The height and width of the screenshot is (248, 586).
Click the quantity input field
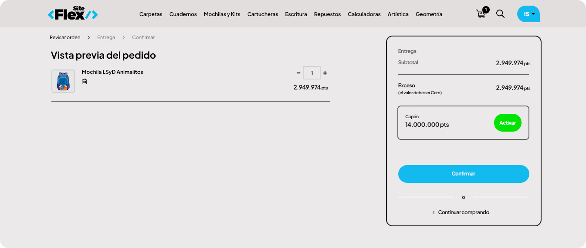click(312, 73)
